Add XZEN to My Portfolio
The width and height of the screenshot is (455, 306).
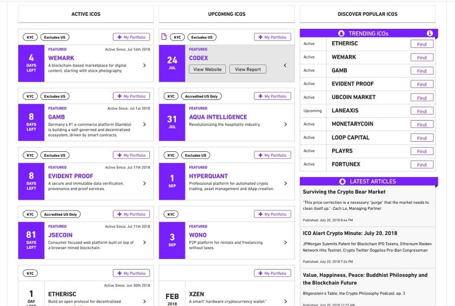coord(273,273)
